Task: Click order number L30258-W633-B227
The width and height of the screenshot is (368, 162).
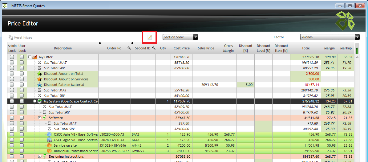Action: coord(114,151)
